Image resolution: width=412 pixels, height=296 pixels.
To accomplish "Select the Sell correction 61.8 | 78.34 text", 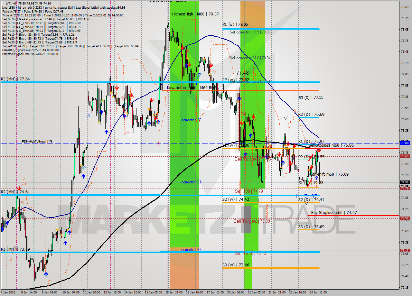I will click(250, 58).
